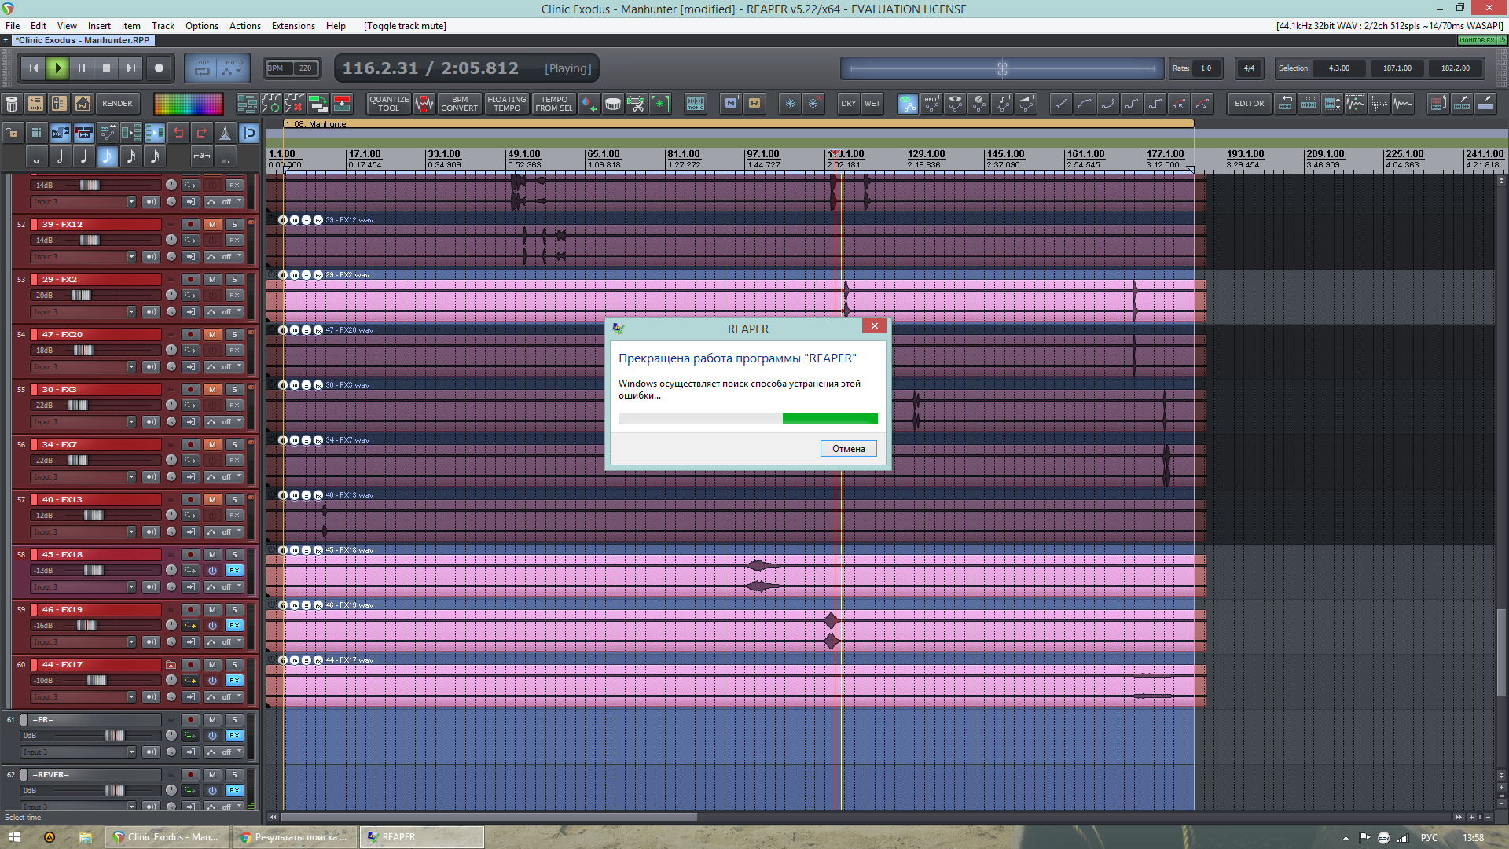The width and height of the screenshot is (1509, 849).
Task: Open automation mode dropdown in transport
Action: pyautogui.click(x=233, y=69)
